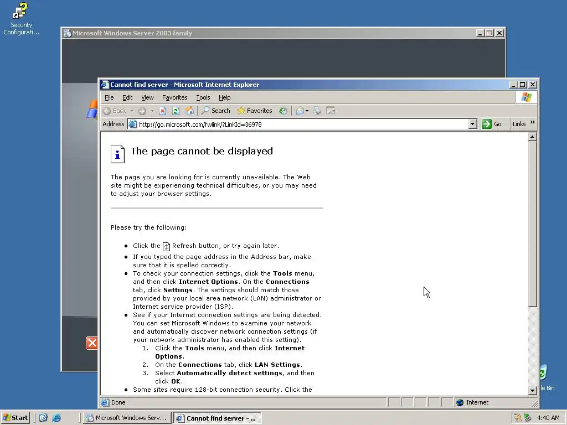
Task: Click into the Address URL field
Action: [x=303, y=125]
